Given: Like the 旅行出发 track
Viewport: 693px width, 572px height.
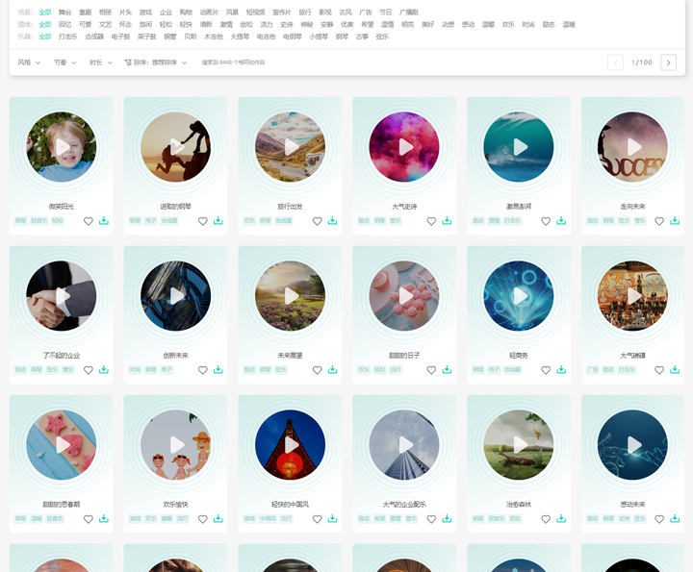Looking at the screenshot, I should tap(318, 221).
